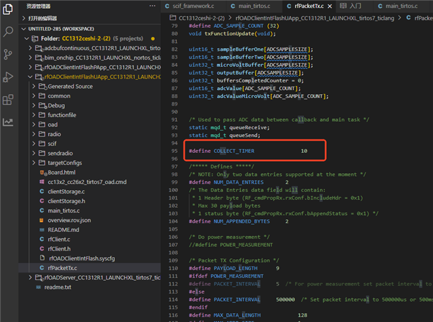Image resolution: width=433 pixels, height=322 pixels.
Task: Collapse the UNTITLED-285 (WORKSPACE) section
Action: tap(60, 28)
